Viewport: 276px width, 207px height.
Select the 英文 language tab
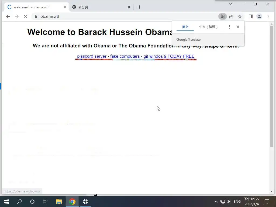tap(185, 27)
